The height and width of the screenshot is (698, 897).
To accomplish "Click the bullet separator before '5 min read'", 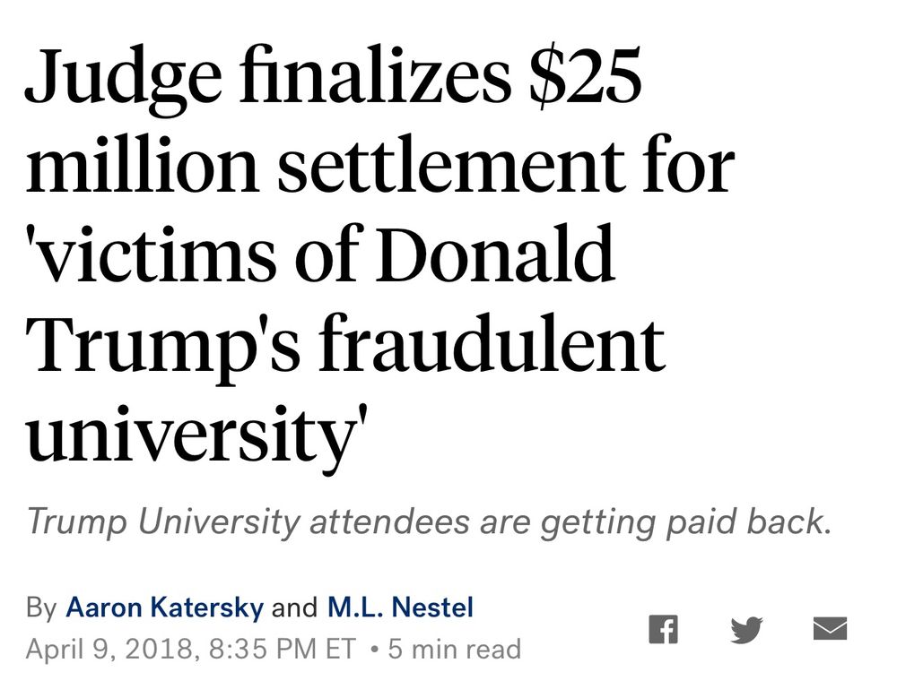I will [374, 650].
